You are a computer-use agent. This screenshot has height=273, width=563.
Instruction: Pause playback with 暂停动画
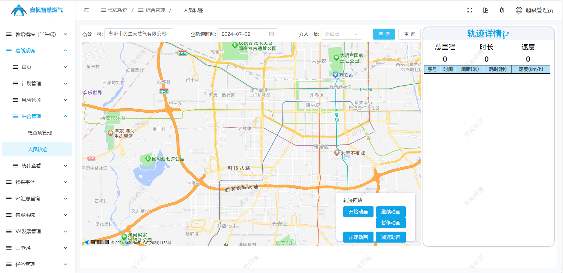pyautogui.click(x=391, y=223)
